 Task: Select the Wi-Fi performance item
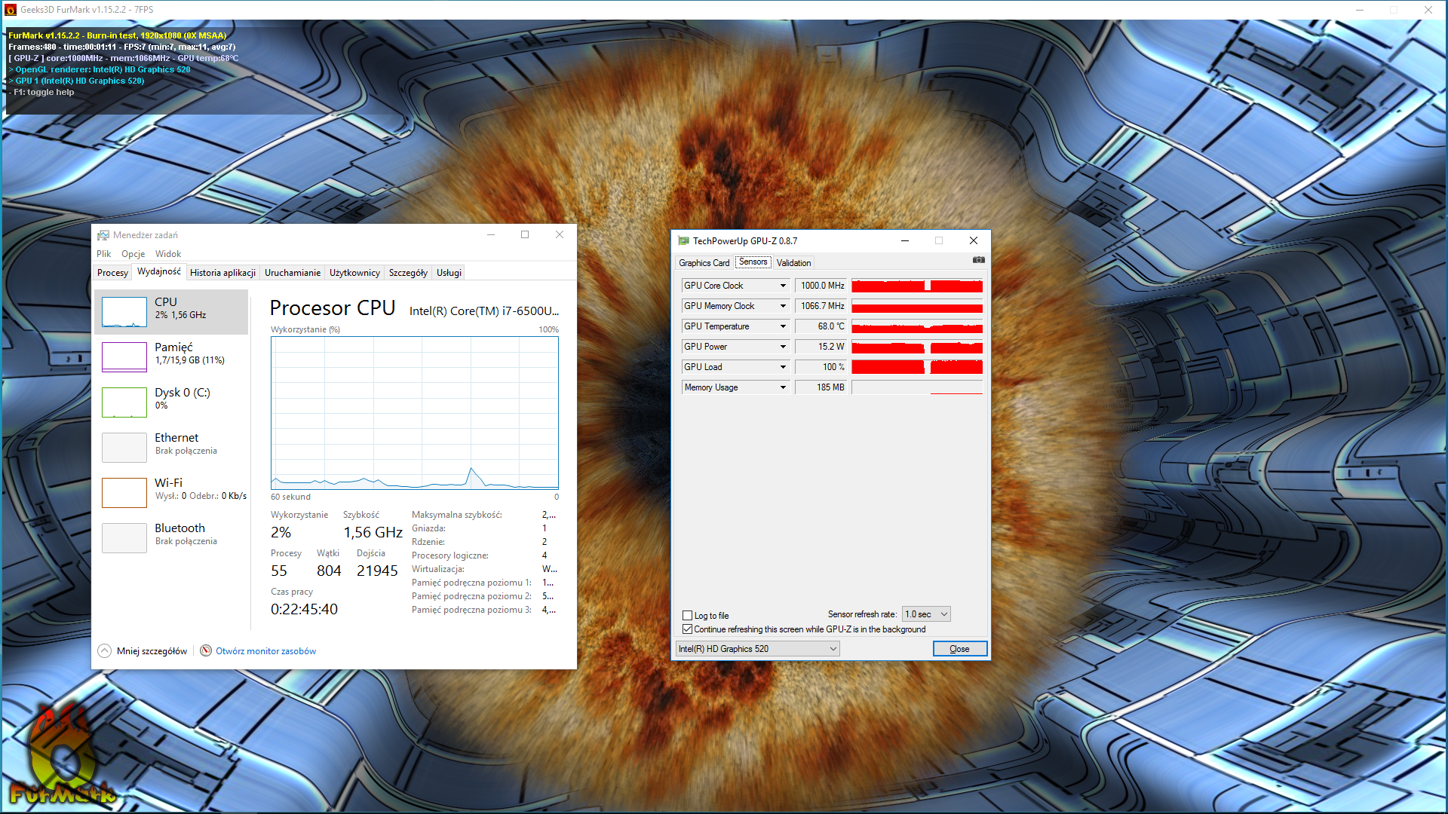click(171, 493)
